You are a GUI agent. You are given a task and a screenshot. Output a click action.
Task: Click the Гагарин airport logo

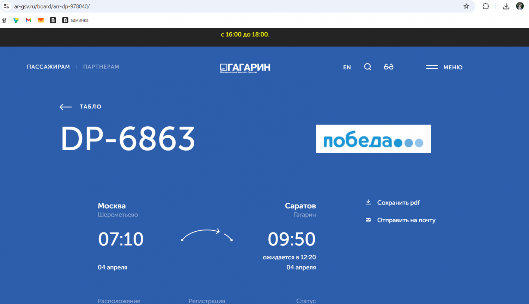click(x=245, y=68)
